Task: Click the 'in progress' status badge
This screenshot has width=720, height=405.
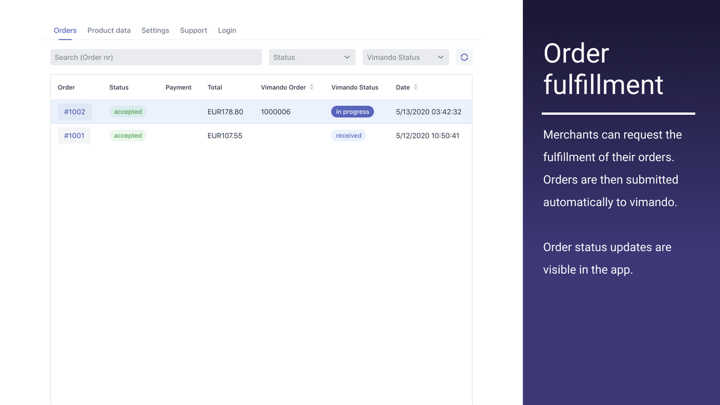Action: (x=352, y=111)
